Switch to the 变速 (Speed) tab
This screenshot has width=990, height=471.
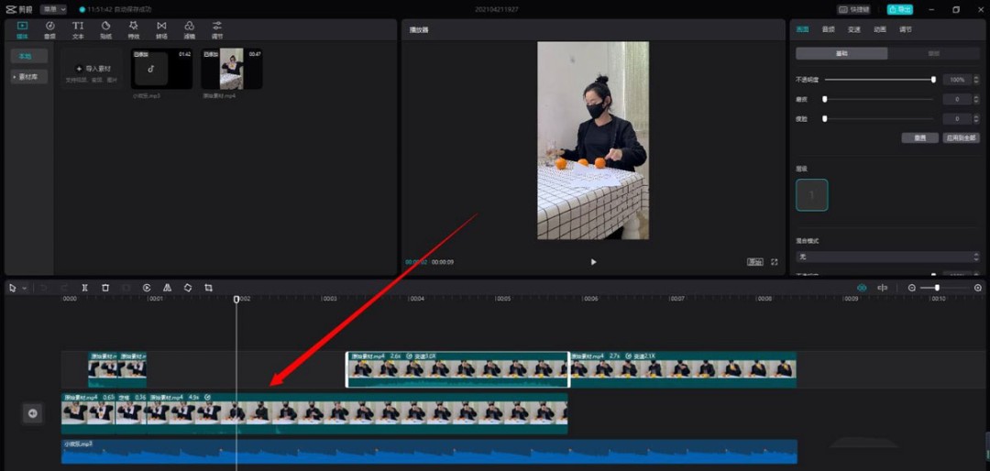point(854,29)
